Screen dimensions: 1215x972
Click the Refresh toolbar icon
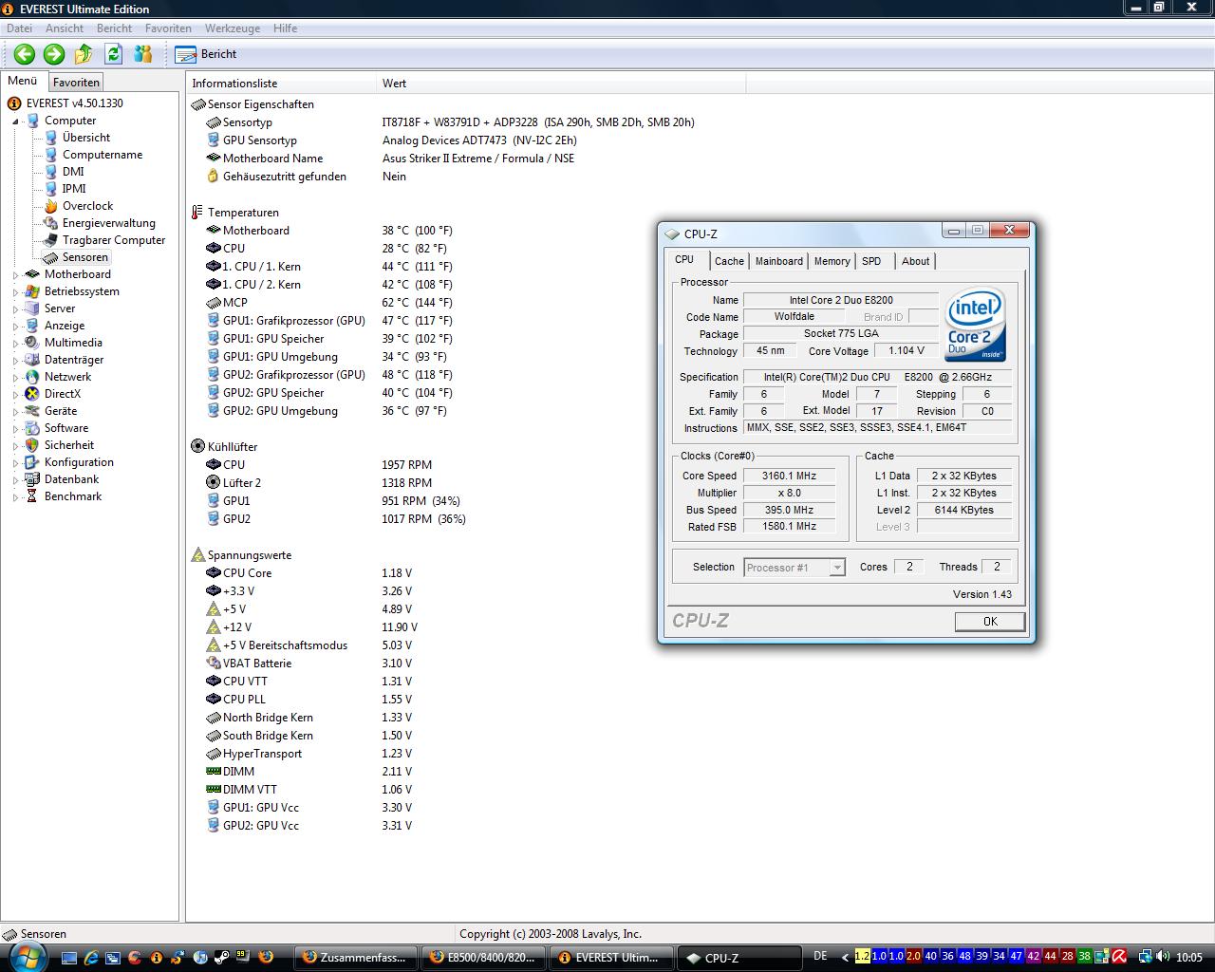pos(114,54)
